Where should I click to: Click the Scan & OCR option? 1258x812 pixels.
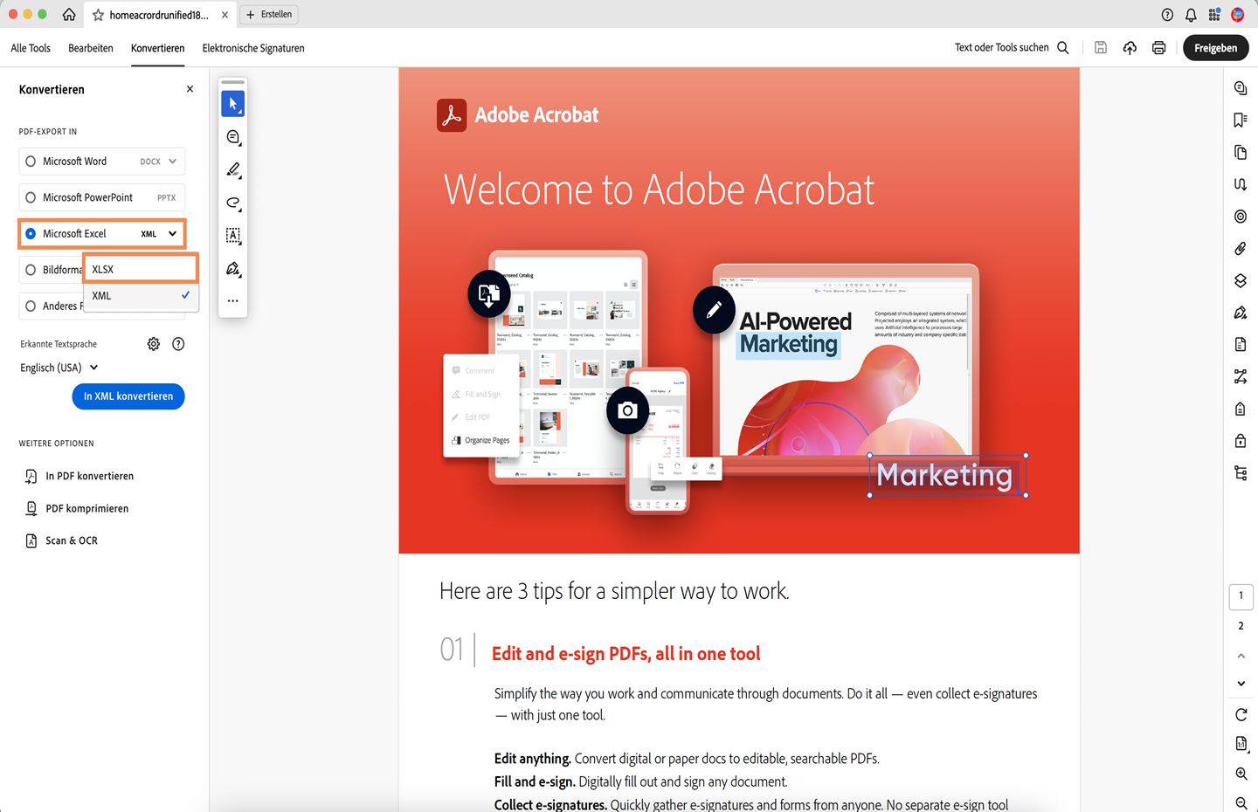click(70, 540)
